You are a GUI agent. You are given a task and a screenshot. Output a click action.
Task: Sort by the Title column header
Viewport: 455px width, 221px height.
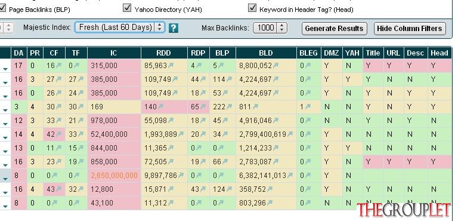tap(373, 53)
